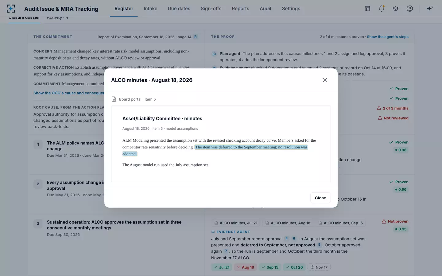Open the sparkle AI assistant icon
442x276 pixels.
coord(430,8)
